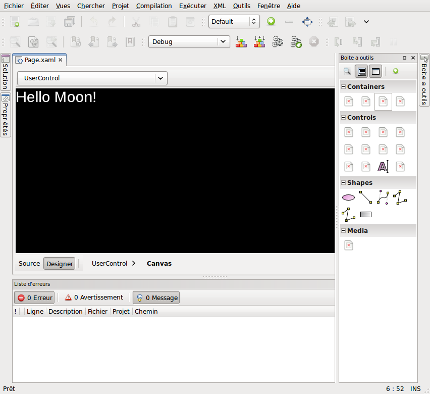Toggle show categories in toolbox
Image resolution: width=430 pixels, height=394 pixels.
click(x=361, y=71)
